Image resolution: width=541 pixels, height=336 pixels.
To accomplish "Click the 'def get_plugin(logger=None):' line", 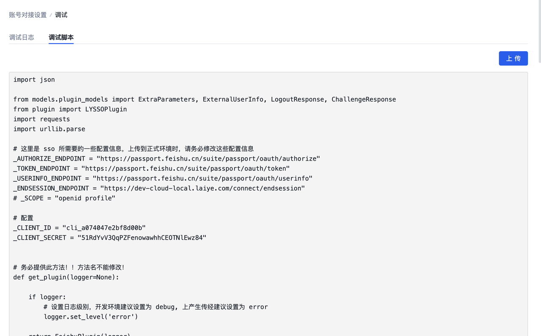I will coord(66,277).
